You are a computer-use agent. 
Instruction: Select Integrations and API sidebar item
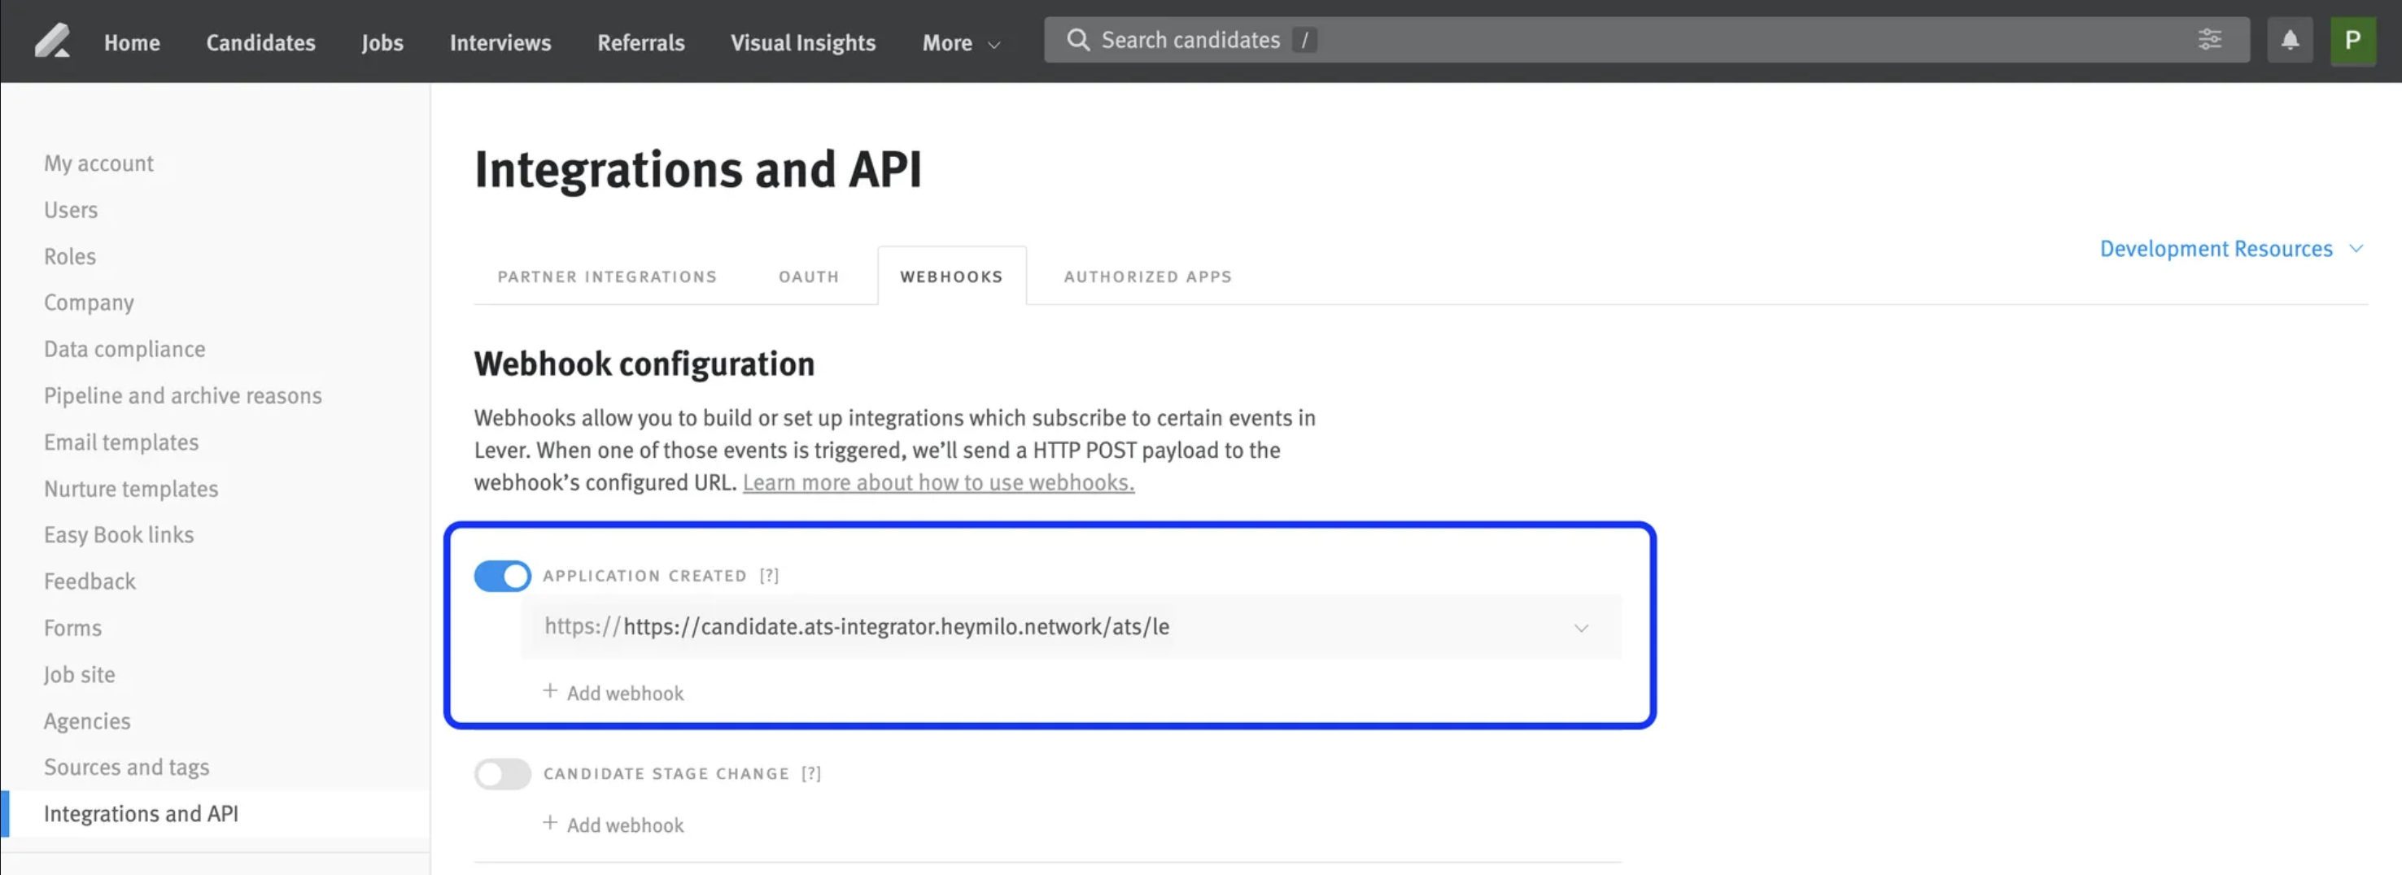(216, 813)
